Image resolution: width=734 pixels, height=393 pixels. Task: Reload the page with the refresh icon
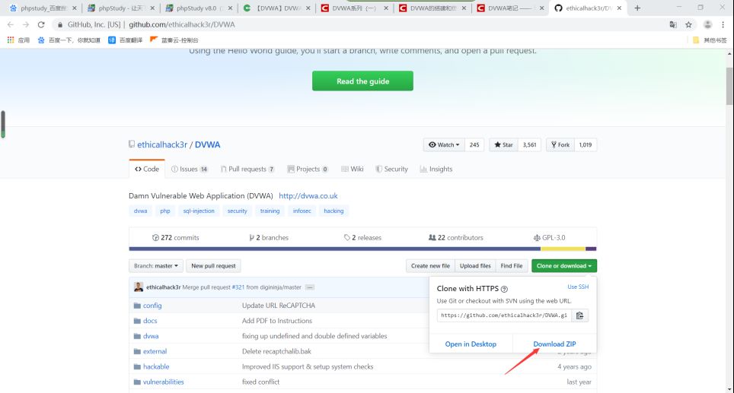coord(41,25)
